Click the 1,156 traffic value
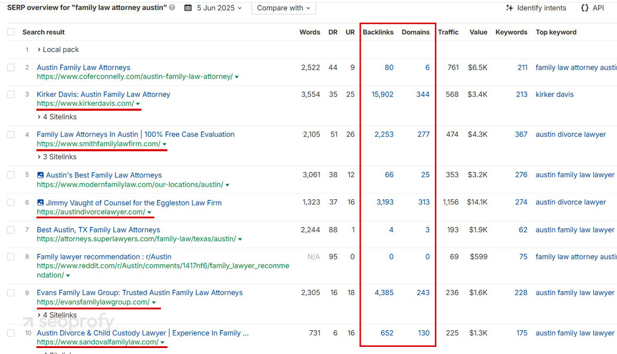617x354 pixels. [451, 202]
